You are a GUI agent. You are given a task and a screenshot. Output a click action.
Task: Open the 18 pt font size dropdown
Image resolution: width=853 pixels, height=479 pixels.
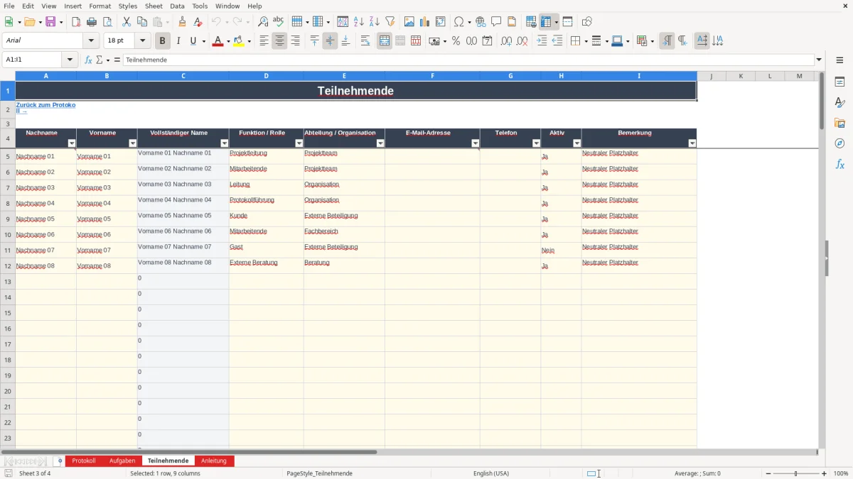click(x=142, y=41)
